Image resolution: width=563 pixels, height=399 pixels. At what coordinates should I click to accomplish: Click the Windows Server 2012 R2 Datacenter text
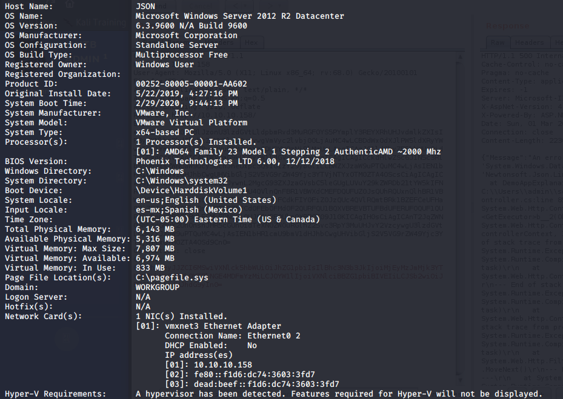(239, 16)
